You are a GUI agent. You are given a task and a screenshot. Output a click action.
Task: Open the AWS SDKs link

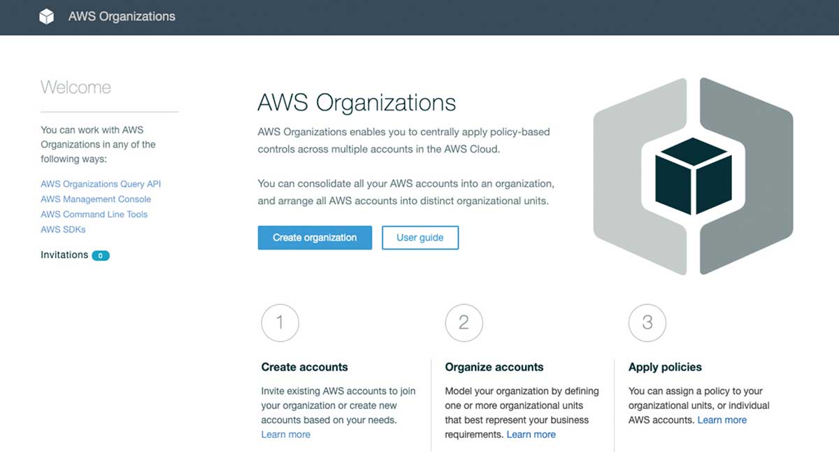pyautogui.click(x=64, y=229)
